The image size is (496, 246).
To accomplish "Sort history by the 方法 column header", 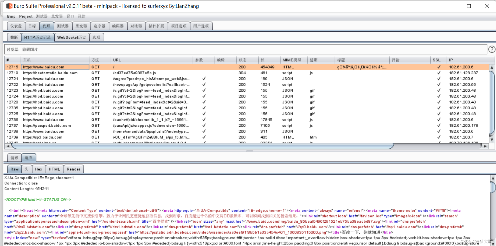I will 100,60.
